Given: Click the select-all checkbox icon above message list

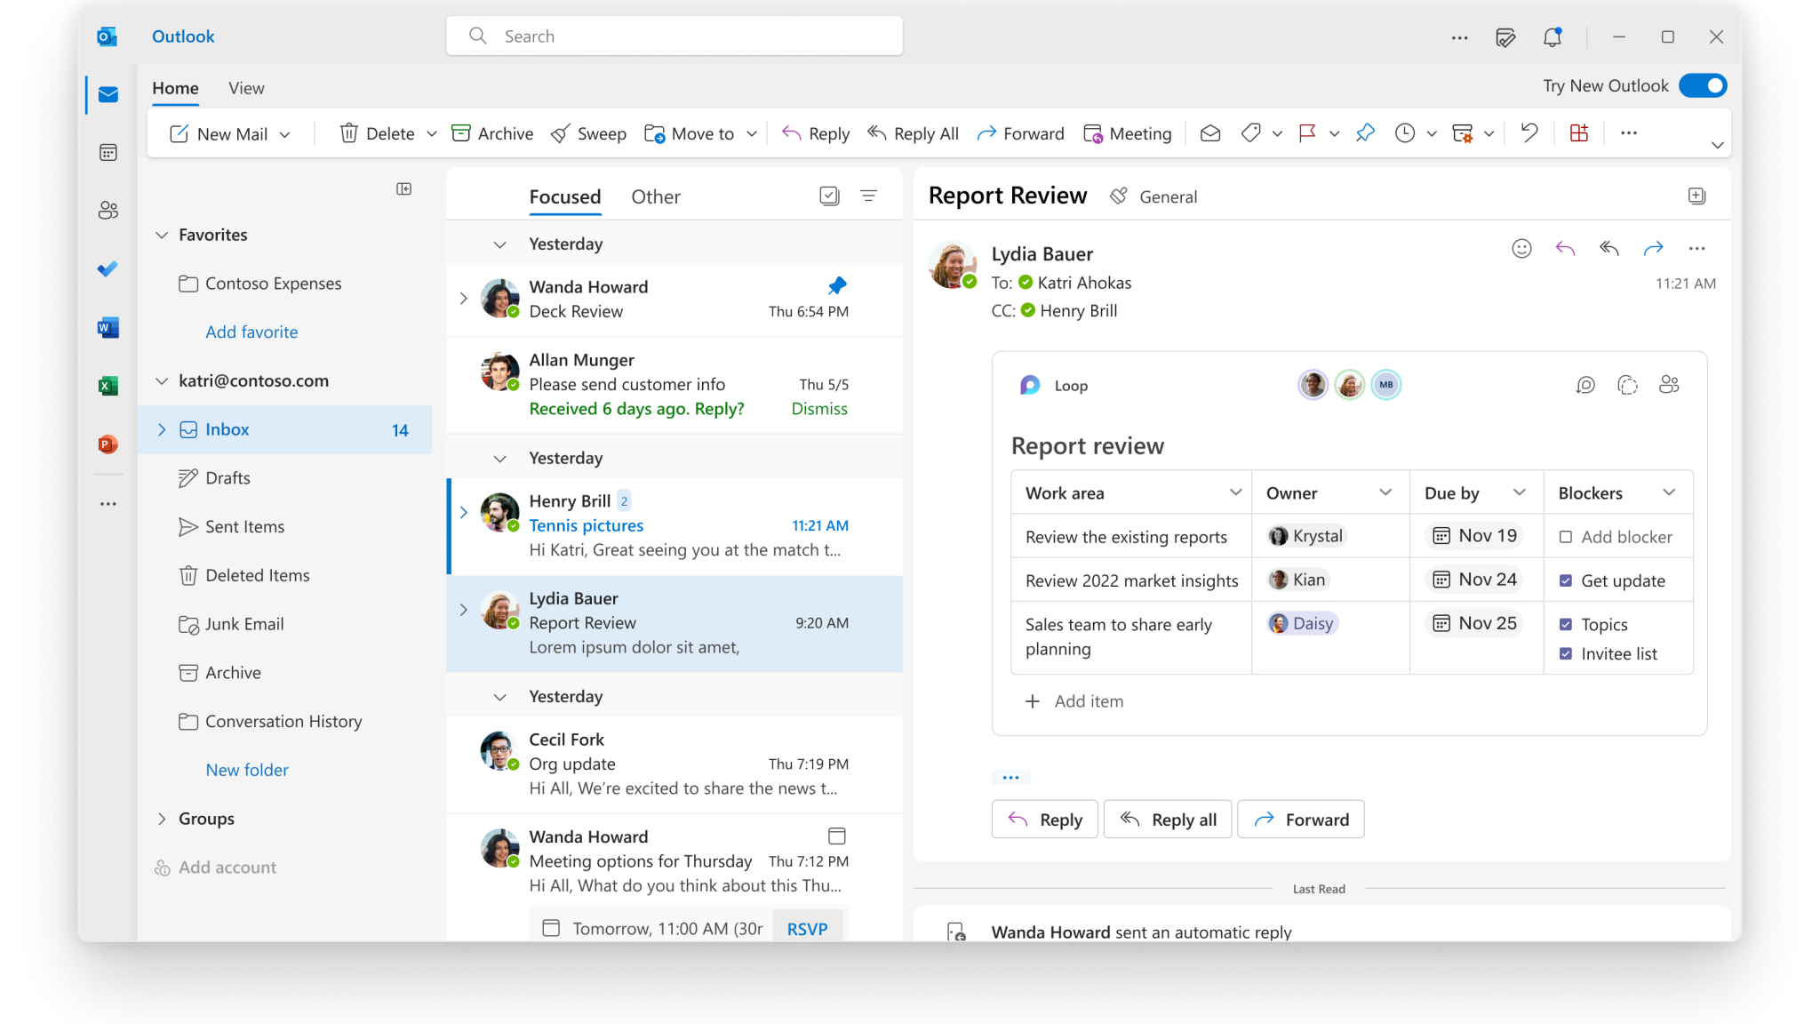Looking at the screenshot, I should tap(829, 196).
